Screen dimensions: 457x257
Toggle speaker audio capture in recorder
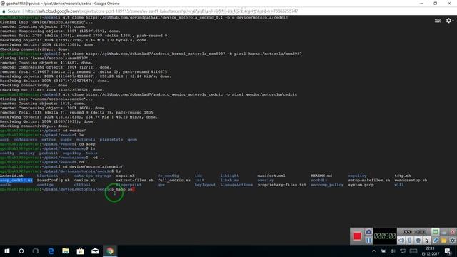401,241
